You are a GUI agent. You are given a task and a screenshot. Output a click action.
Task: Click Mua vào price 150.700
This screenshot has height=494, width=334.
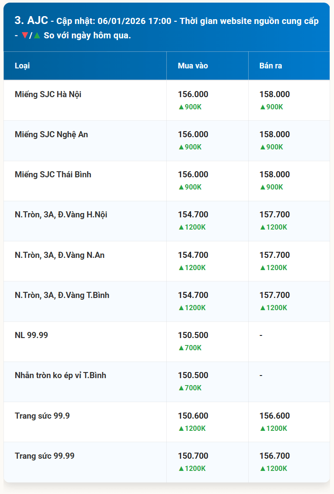193,456
